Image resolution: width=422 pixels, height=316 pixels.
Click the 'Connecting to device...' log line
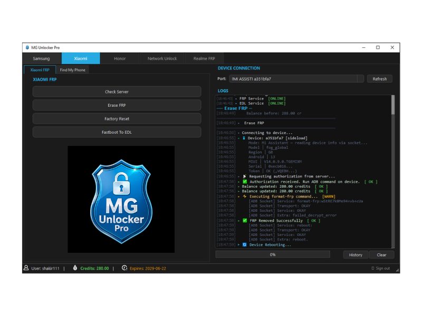click(267, 133)
